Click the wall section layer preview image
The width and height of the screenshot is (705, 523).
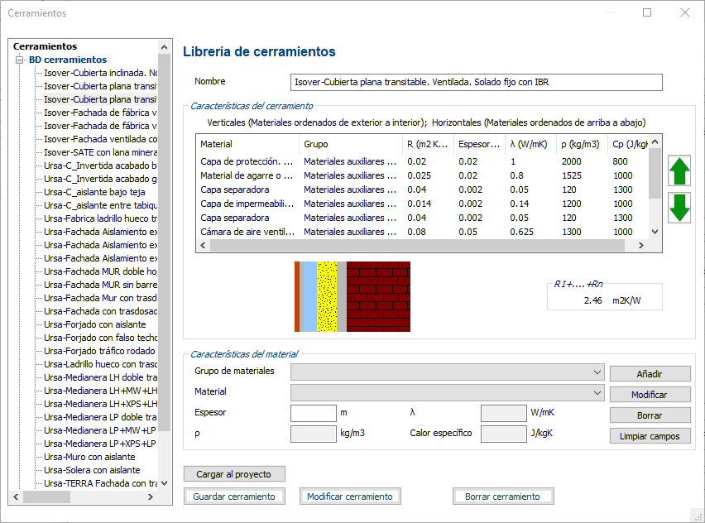pyautogui.click(x=352, y=296)
